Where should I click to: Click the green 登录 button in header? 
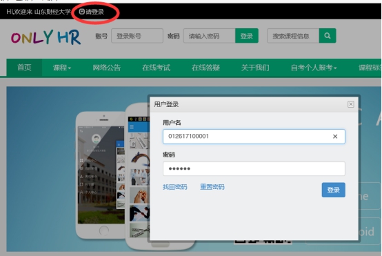[247, 36]
